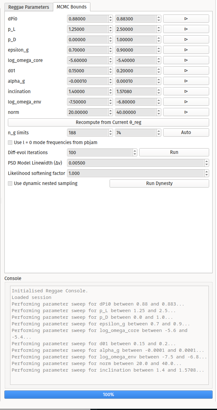Click the spinner arrows of Diff-evol Iterations
Image resolution: width=217 pixels, height=410 pixels.
click(x=135, y=152)
